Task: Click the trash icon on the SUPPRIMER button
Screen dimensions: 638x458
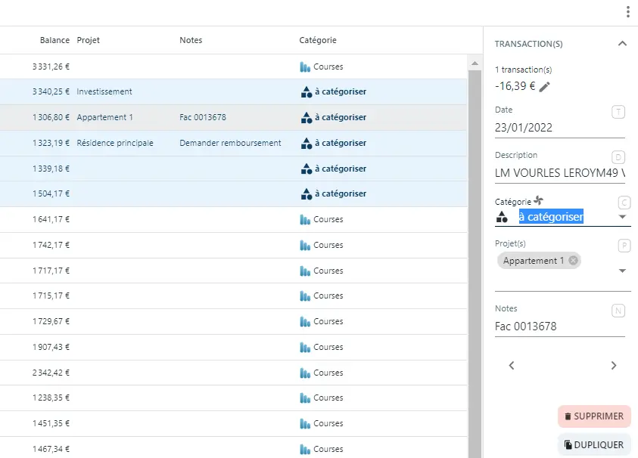Action: (568, 416)
